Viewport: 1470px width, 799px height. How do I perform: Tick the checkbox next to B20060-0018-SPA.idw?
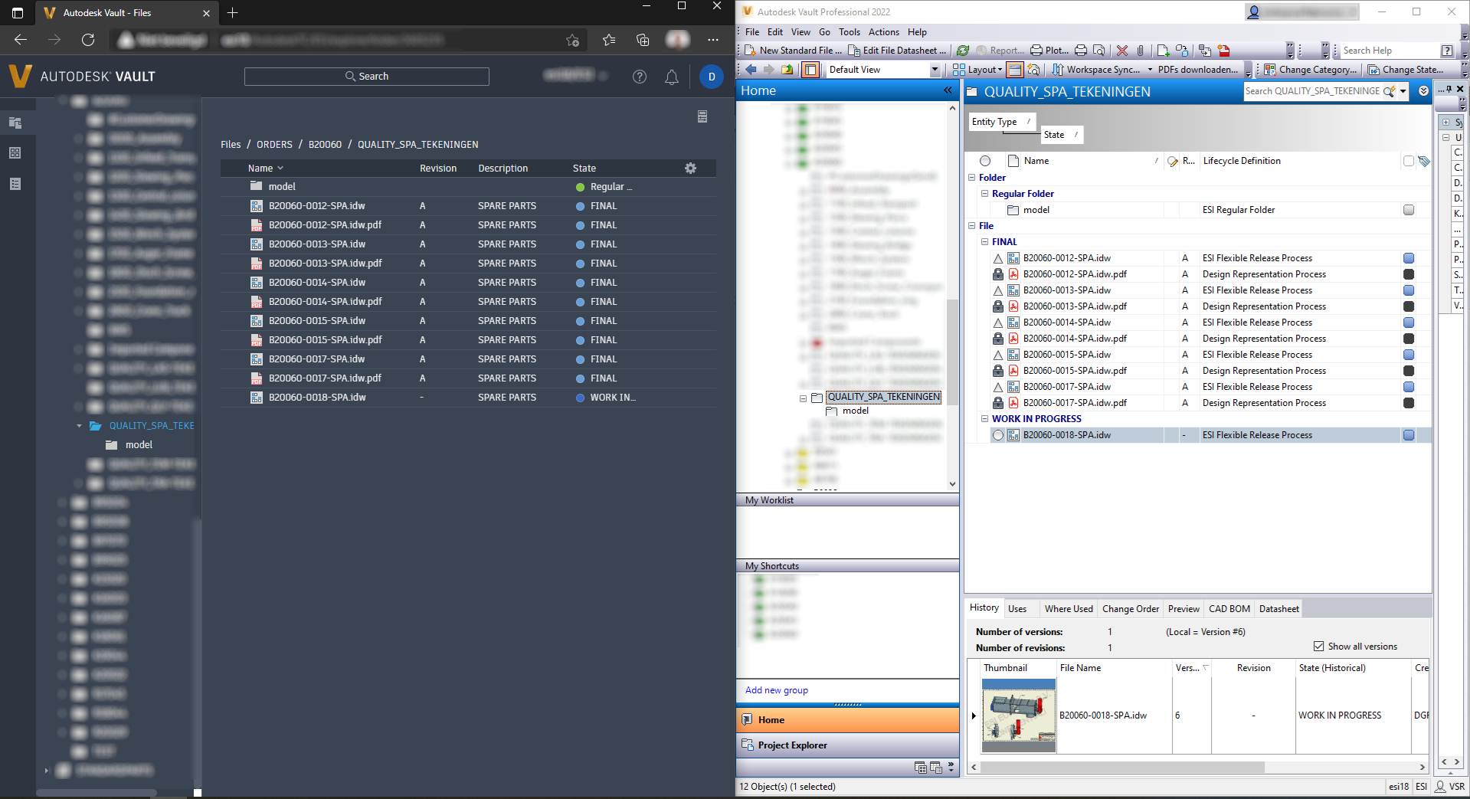1409,434
